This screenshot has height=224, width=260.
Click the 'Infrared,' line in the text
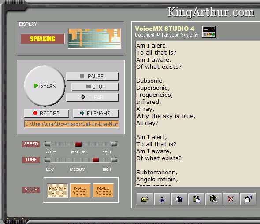tap(149, 102)
